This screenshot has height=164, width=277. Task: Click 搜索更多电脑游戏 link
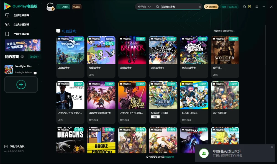point(224,31)
